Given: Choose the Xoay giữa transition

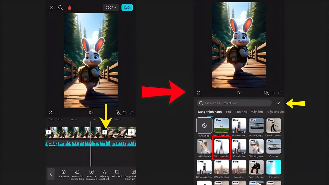Looking at the screenshot, I should 274,167.
